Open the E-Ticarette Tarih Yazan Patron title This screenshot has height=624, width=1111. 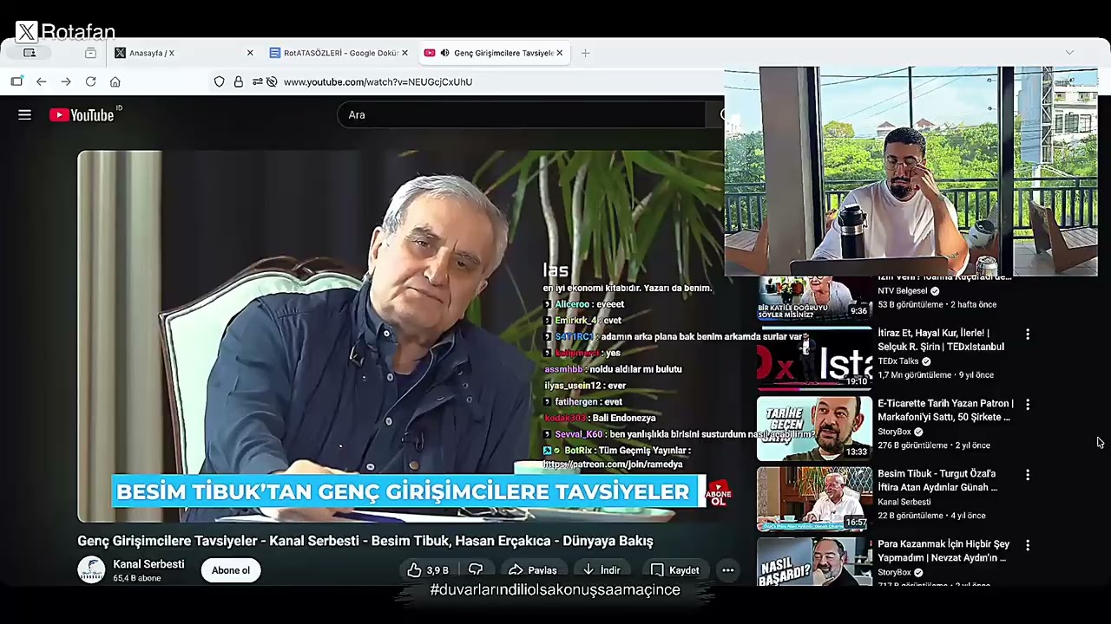[x=945, y=410]
